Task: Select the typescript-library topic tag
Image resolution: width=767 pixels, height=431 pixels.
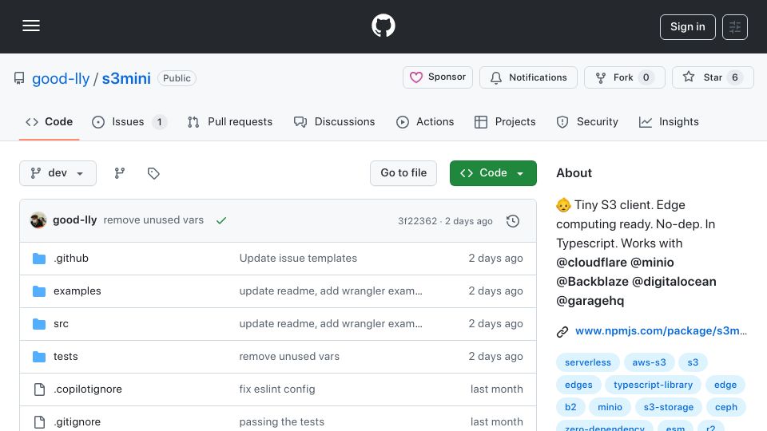Action: click(653, 385)
